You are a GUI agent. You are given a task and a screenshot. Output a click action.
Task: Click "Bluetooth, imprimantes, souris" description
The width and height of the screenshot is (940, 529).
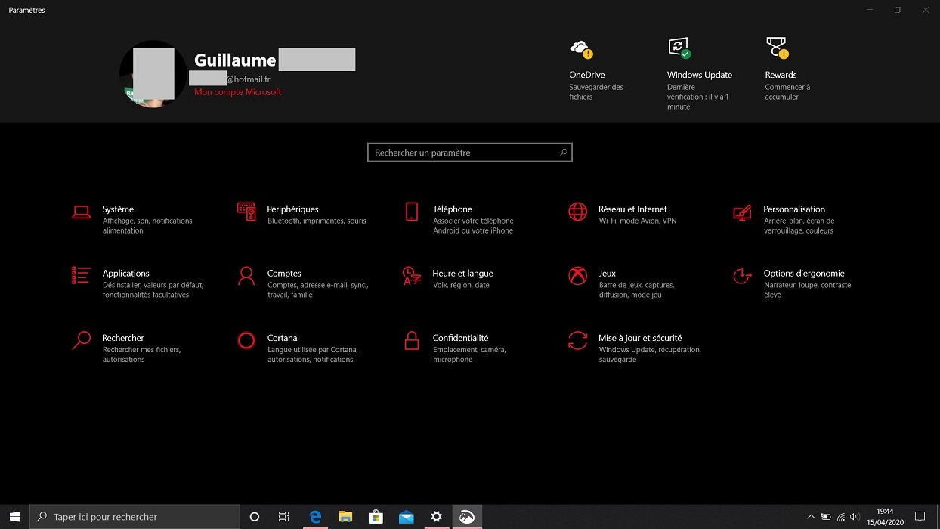(x=317, y=221)
